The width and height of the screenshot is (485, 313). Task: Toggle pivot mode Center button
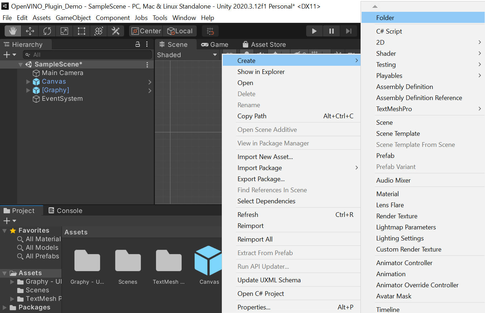click(146, 31)
